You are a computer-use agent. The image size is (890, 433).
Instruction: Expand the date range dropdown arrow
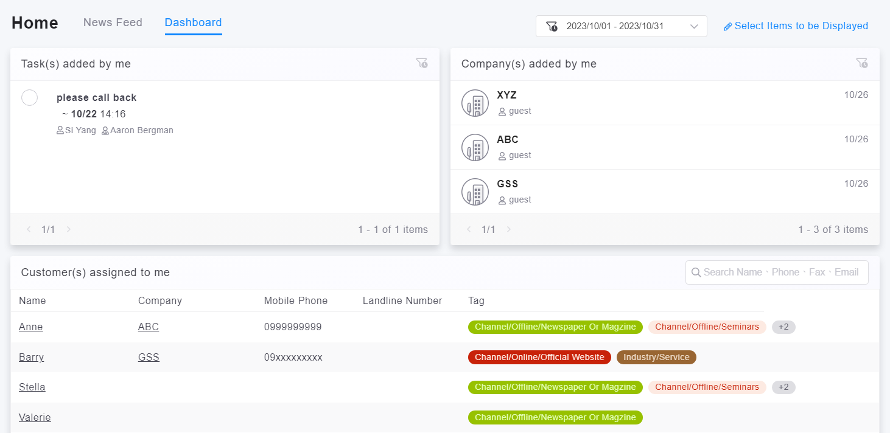click(x=694, y=26)
